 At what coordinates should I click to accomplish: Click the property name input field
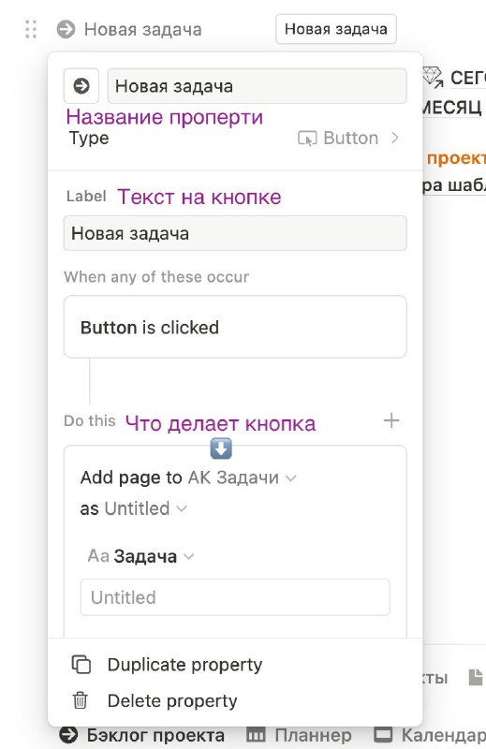[258, 86]
